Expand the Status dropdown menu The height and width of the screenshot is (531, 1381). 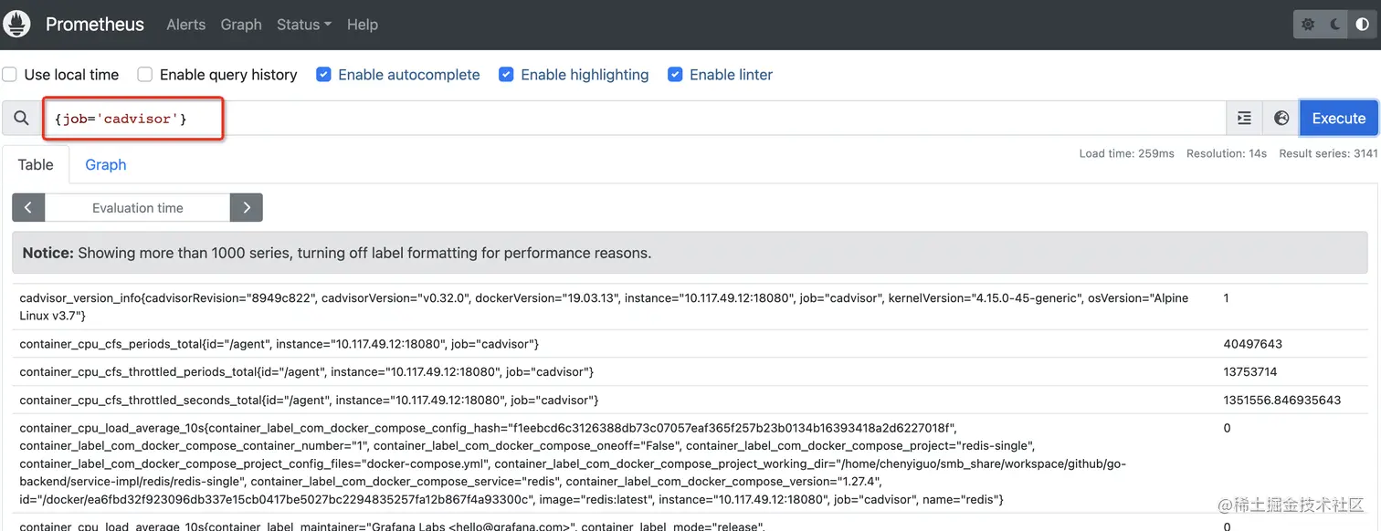(x=303, y=25)
